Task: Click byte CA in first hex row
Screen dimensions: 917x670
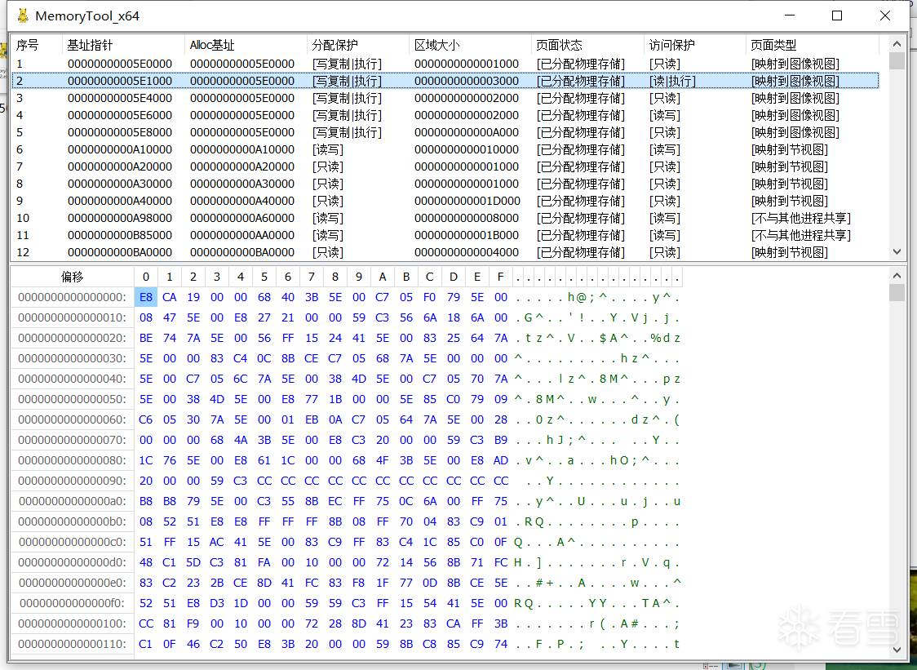Action: point(170,297)
